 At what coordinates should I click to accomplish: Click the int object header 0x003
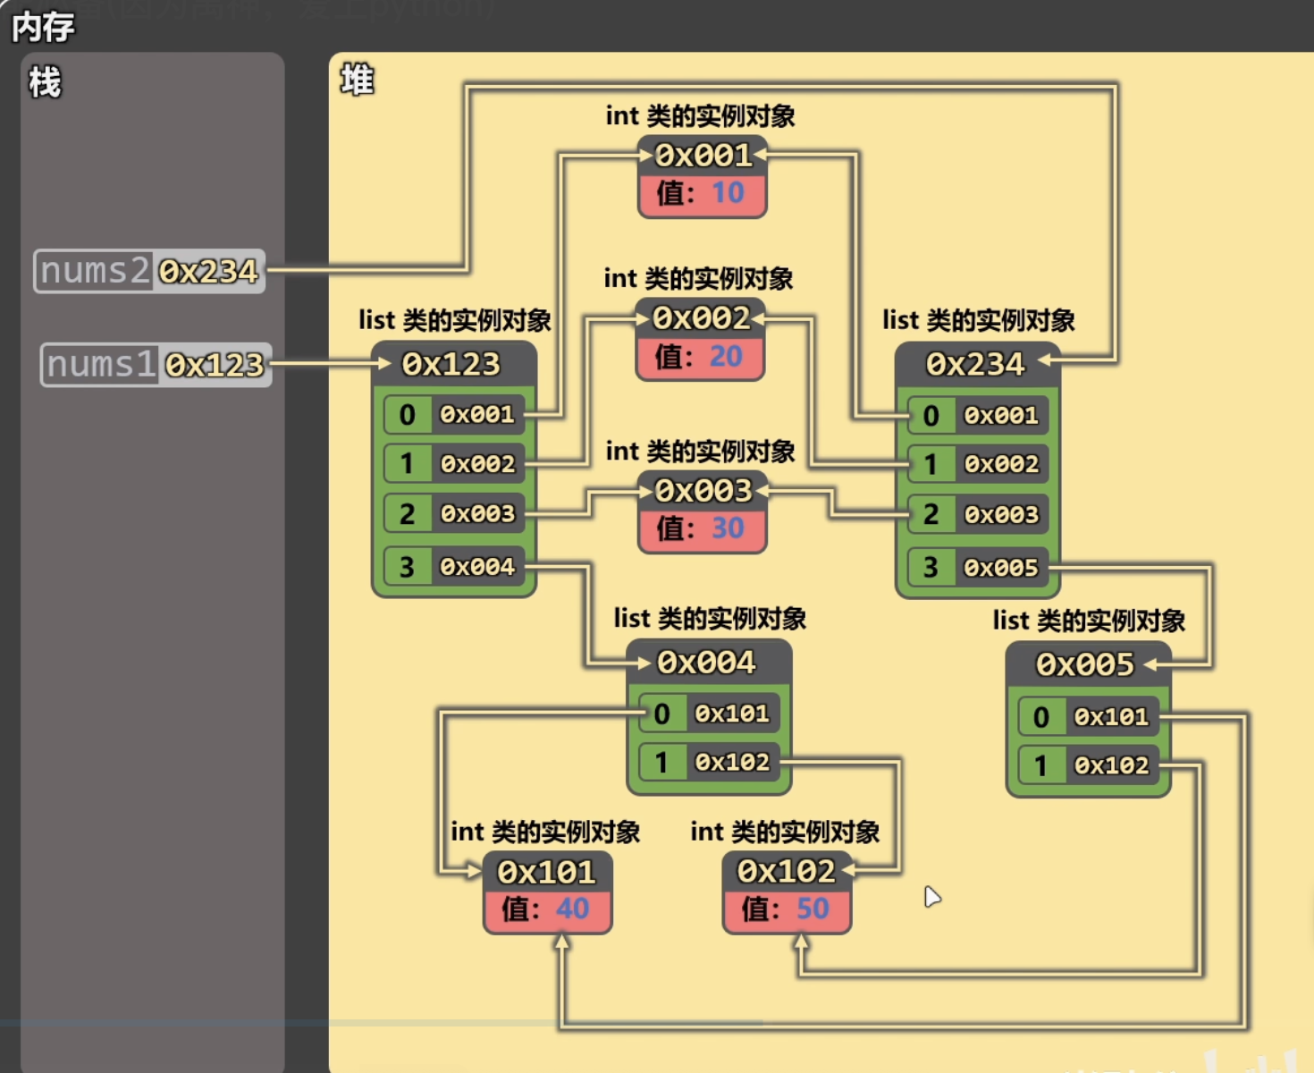tap(703, 491)
